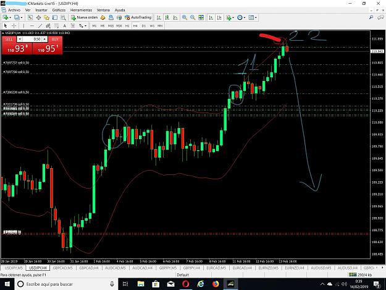
Task: Click the connection status bars indicator
Action: [353, 275]
